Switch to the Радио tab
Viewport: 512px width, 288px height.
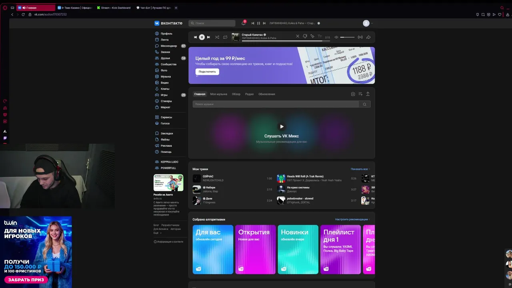click(249, 94)
